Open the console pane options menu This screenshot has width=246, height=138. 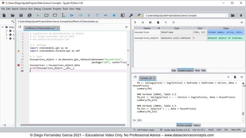(x=242, y=77)
